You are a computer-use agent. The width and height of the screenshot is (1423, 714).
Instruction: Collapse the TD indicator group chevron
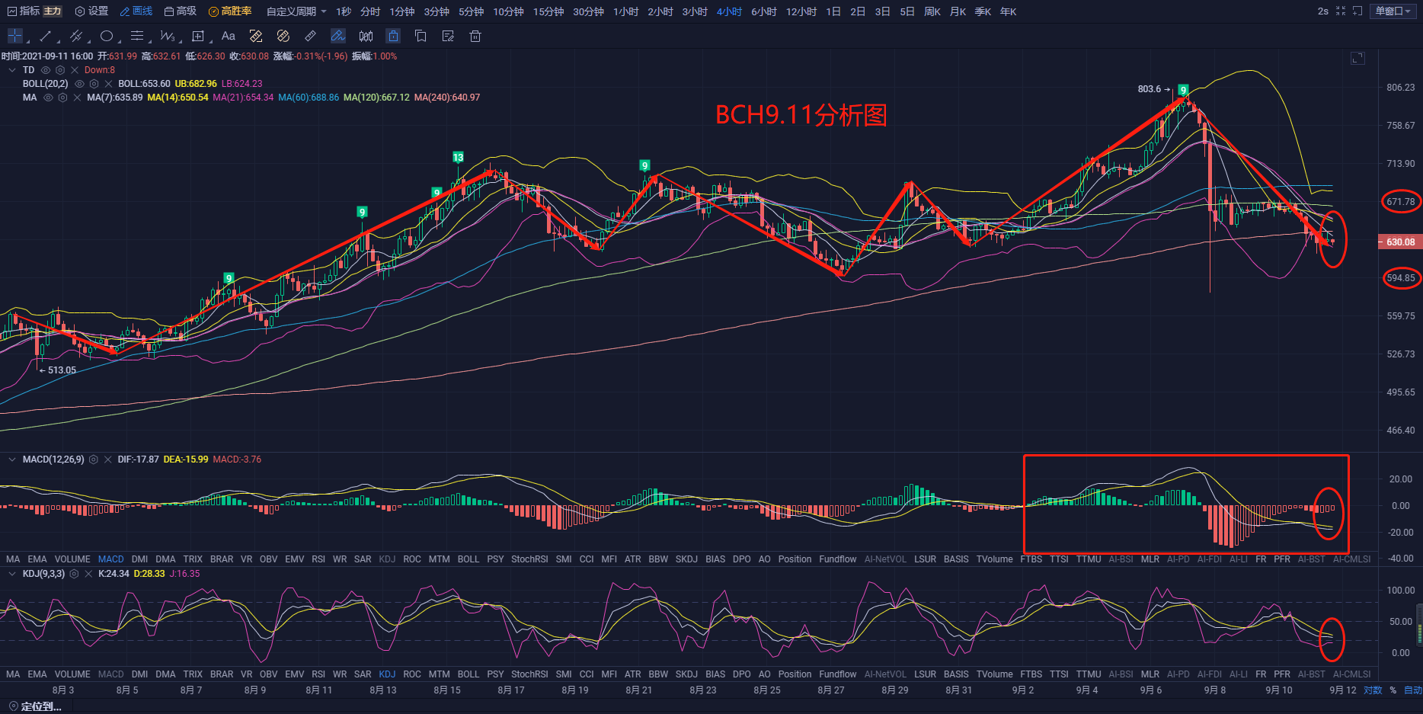pos(12,70)
